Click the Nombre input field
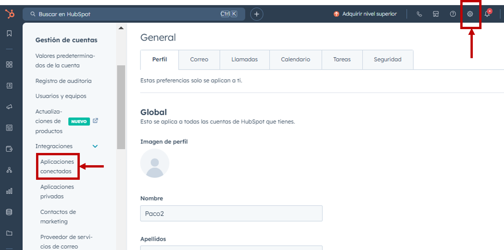The image size is (504, 250). (x=231, y=213)
